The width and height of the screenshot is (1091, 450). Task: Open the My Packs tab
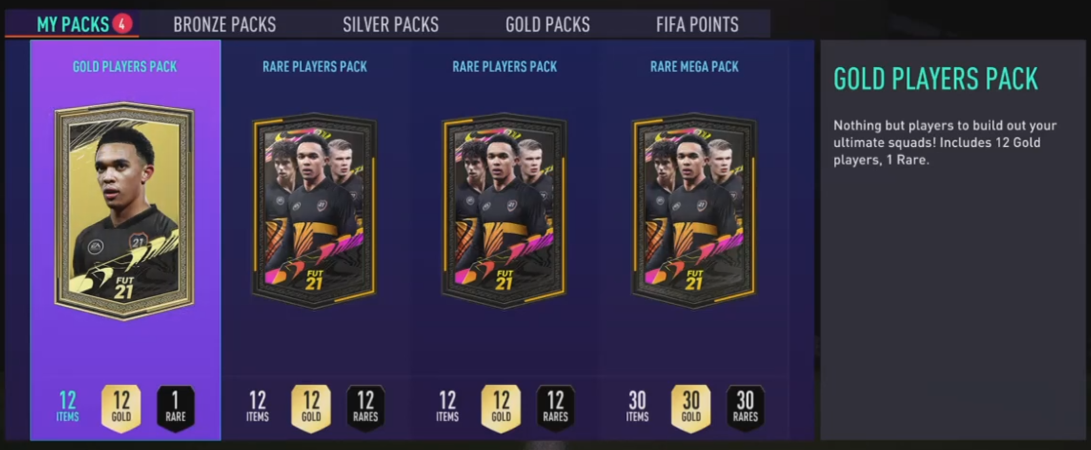[x=72, y=24]
